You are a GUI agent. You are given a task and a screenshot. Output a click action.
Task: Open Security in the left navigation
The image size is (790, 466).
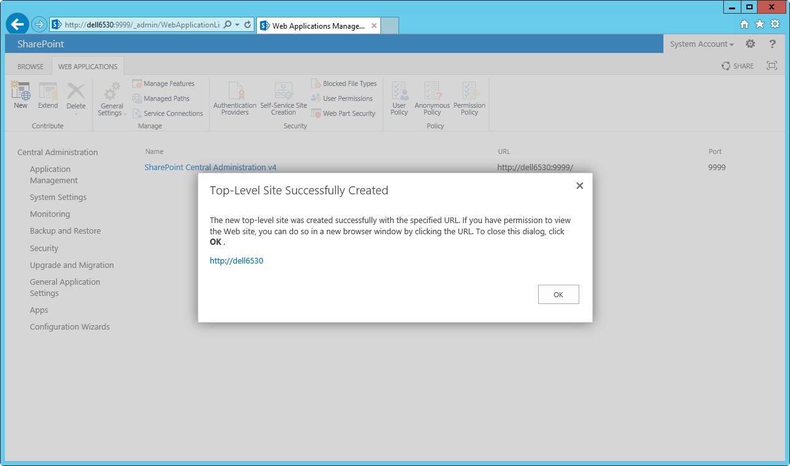pyautogui.click(x=44, y=248)
